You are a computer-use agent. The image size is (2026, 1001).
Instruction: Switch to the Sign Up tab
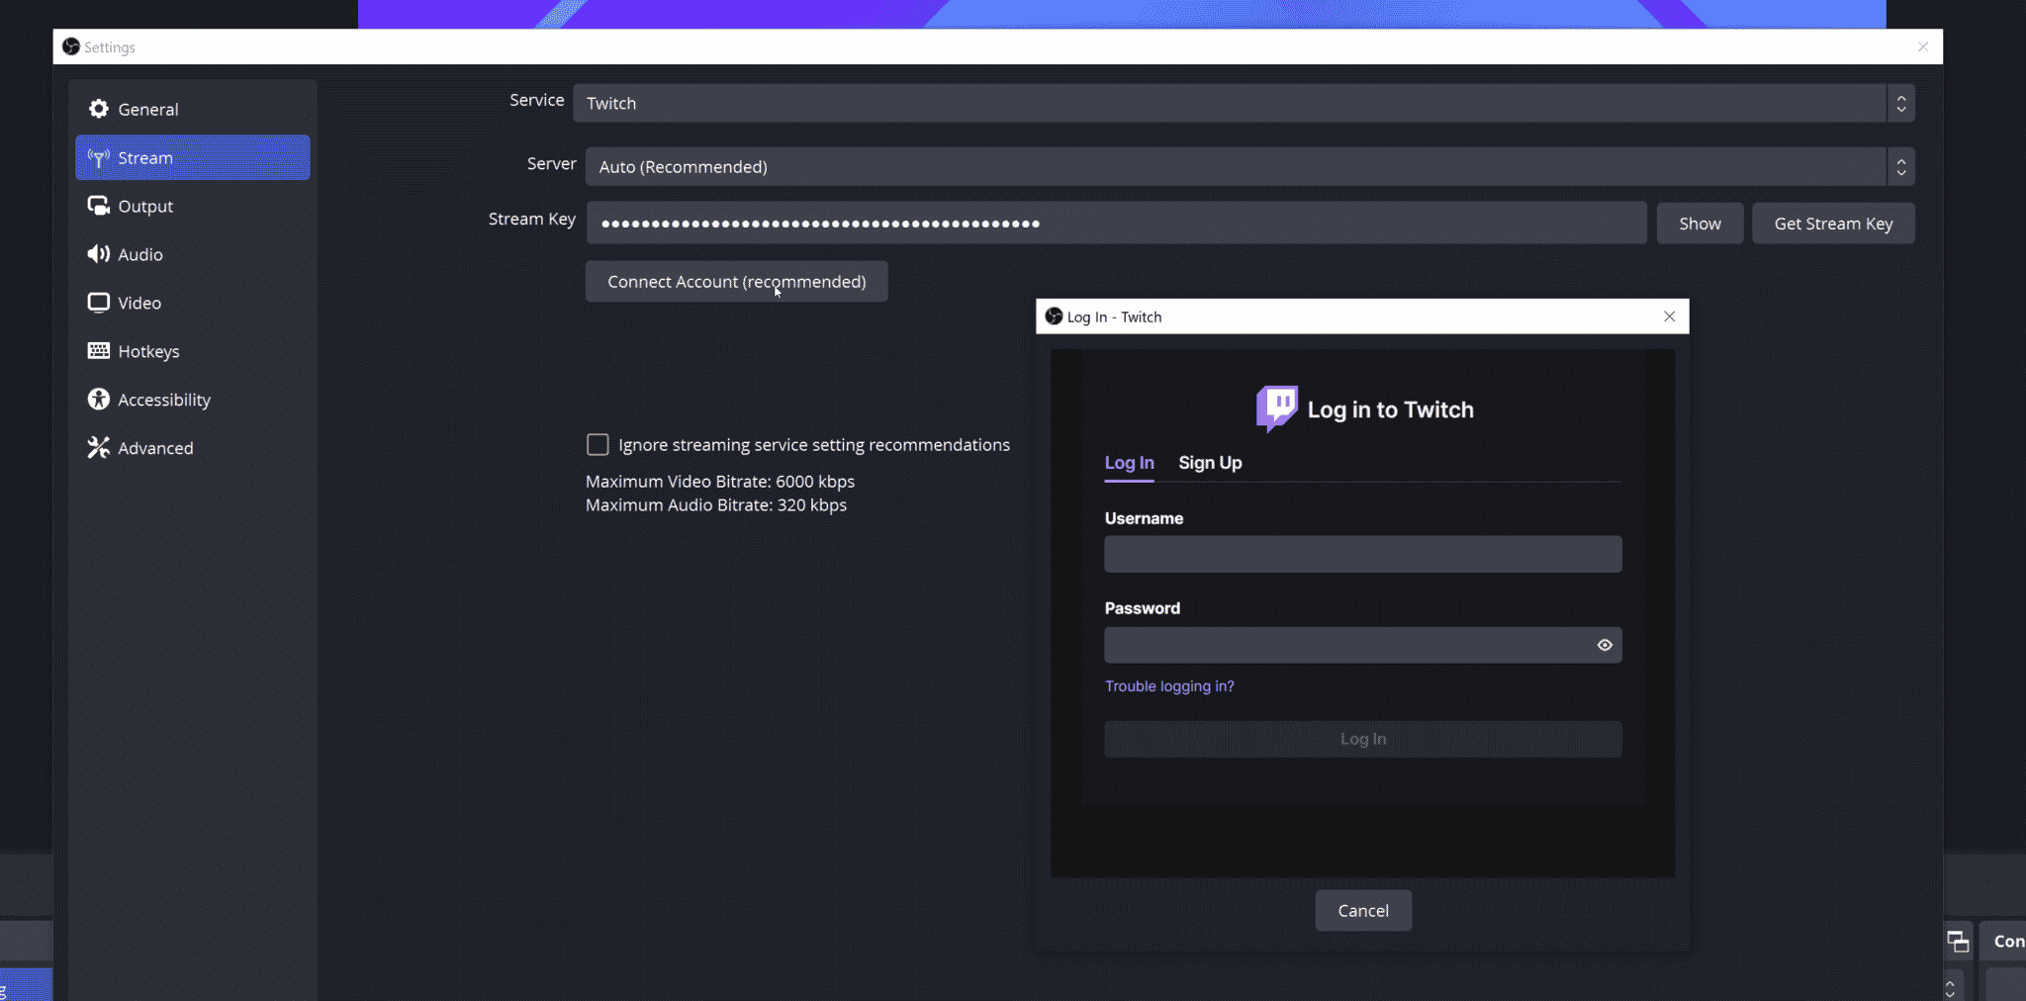point(1210,463)
